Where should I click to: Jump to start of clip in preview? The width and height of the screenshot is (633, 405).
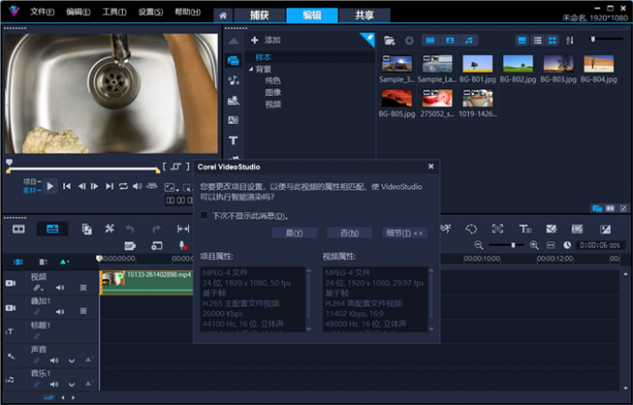(x=67, y=186)
